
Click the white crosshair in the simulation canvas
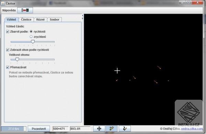(x=117, y=71)
